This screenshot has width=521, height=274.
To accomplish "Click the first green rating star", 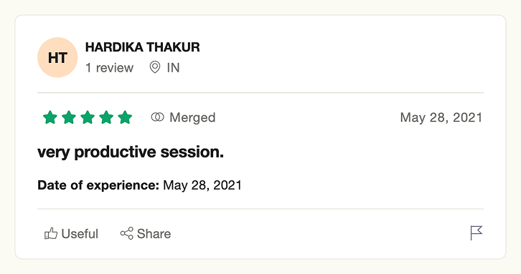I will click(50, 117).
